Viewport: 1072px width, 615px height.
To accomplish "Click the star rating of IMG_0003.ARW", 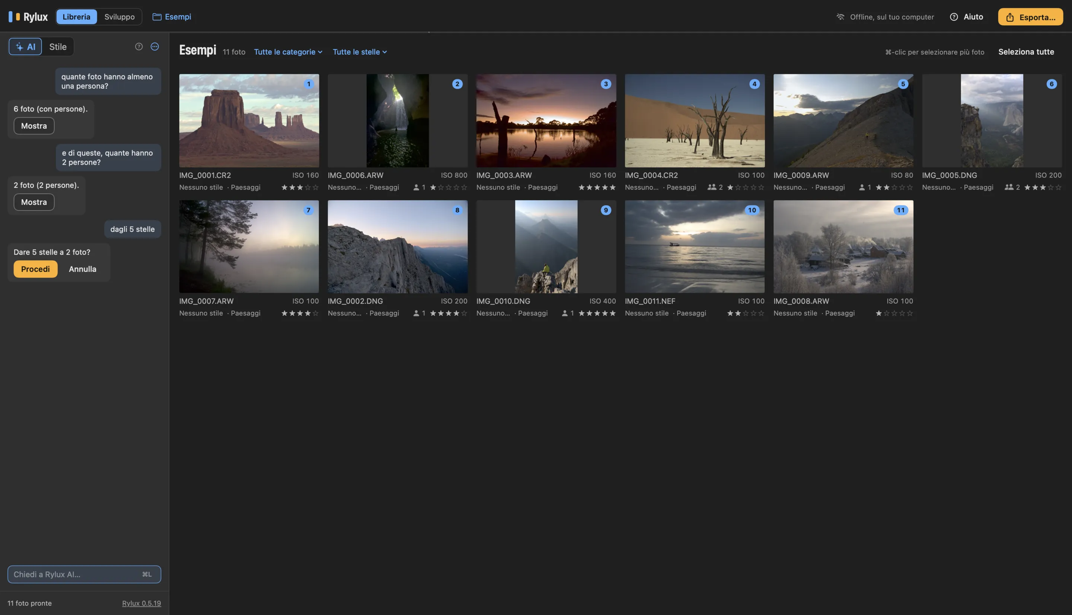I will tap(597, 187).
